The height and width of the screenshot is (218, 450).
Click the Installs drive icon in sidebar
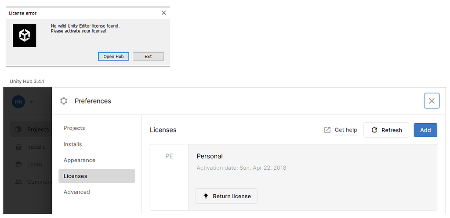tap(18, 147)
